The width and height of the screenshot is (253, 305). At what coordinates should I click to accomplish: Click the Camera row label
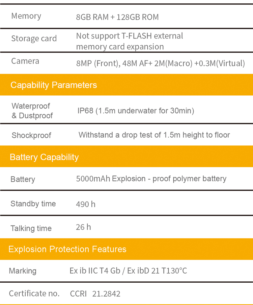(25, 61)
